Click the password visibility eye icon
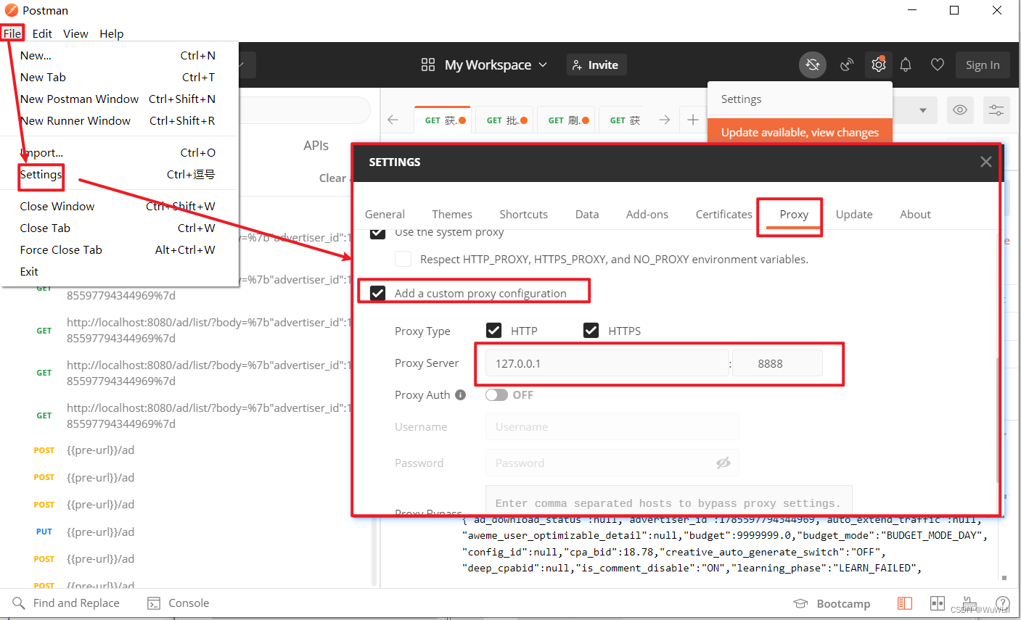This screenshot has height=620, width=1021. (723, 463)
